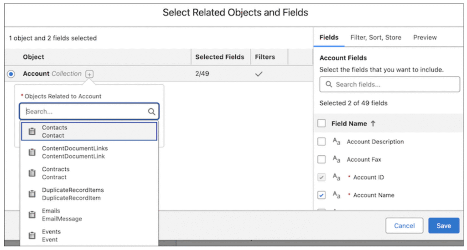Screen dimensions: 467x250
Task: Check the Account Description checkbox
Action: click(x=322, y=142)
